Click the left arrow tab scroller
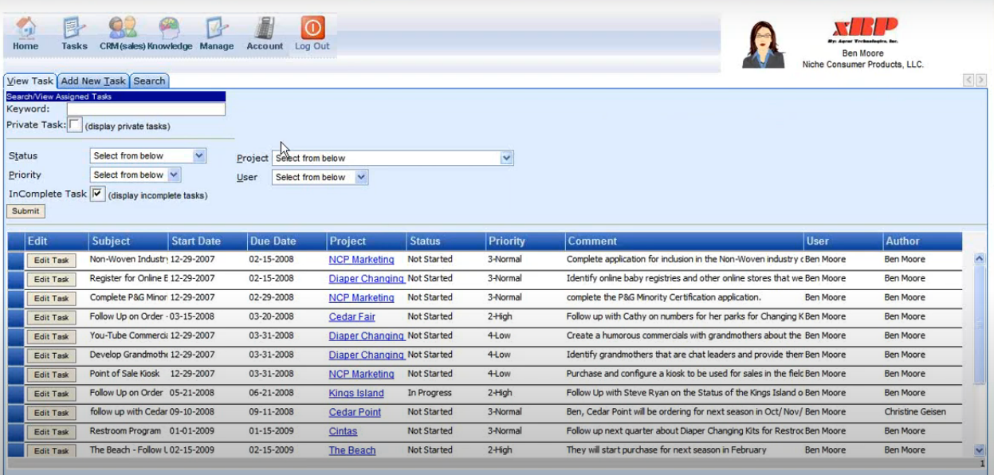Image resolution: width=994 pixels, height=475 pixels. point(968,80)
